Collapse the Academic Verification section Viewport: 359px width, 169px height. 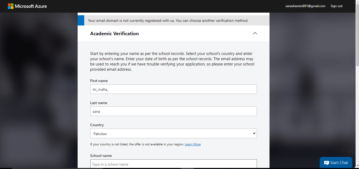pos(255,33)
